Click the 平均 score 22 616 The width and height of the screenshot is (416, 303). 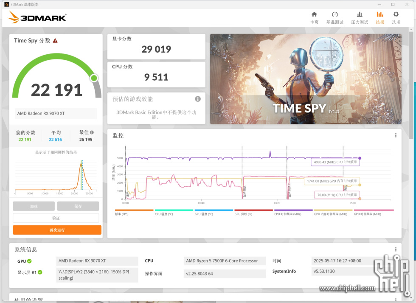(x=56, y=140)
